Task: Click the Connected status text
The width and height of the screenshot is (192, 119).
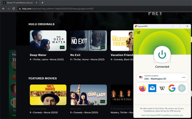Action: 162,67
